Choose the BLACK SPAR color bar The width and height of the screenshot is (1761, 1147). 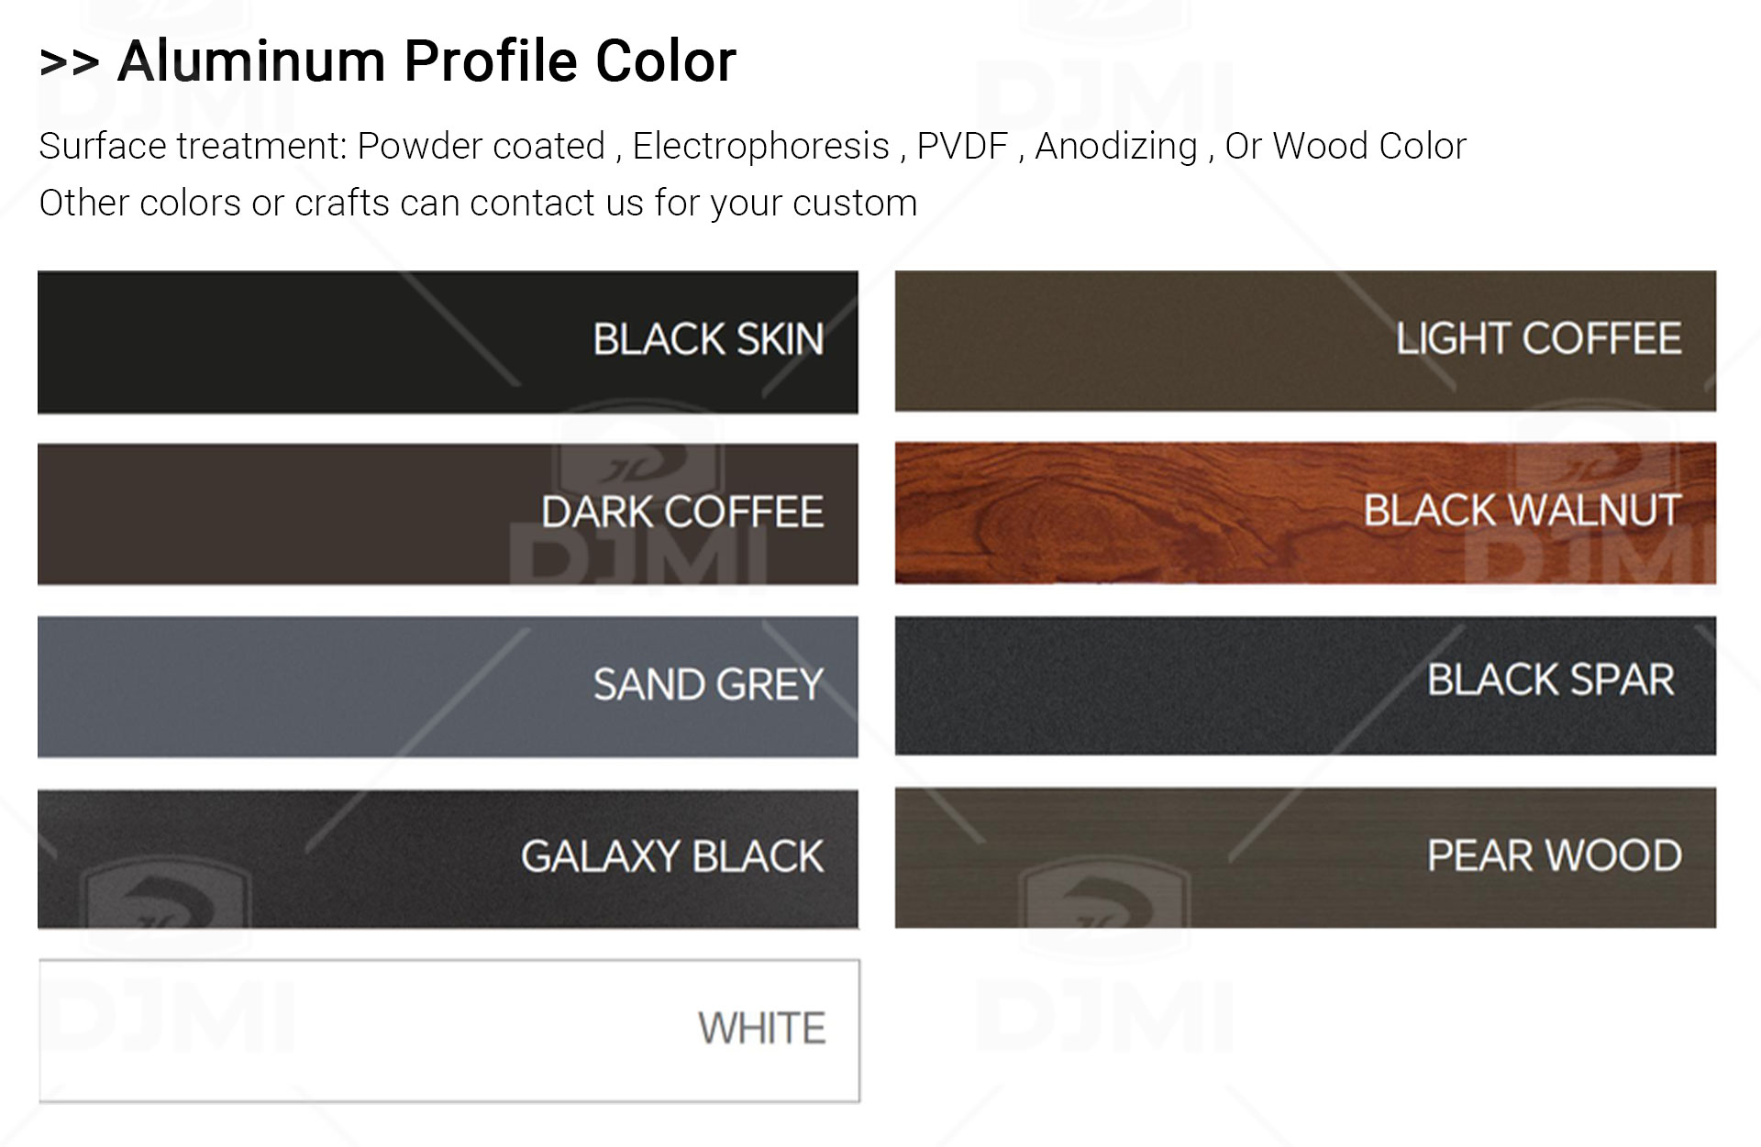coord(1305,686)
